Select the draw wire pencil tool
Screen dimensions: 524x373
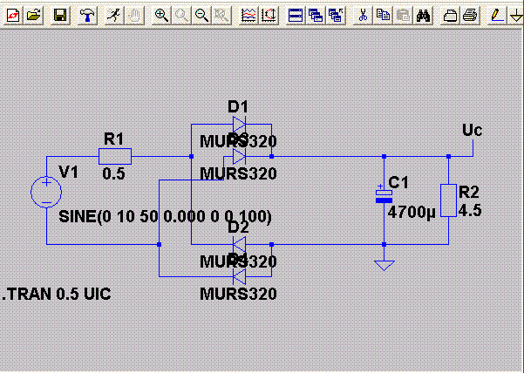497,16
